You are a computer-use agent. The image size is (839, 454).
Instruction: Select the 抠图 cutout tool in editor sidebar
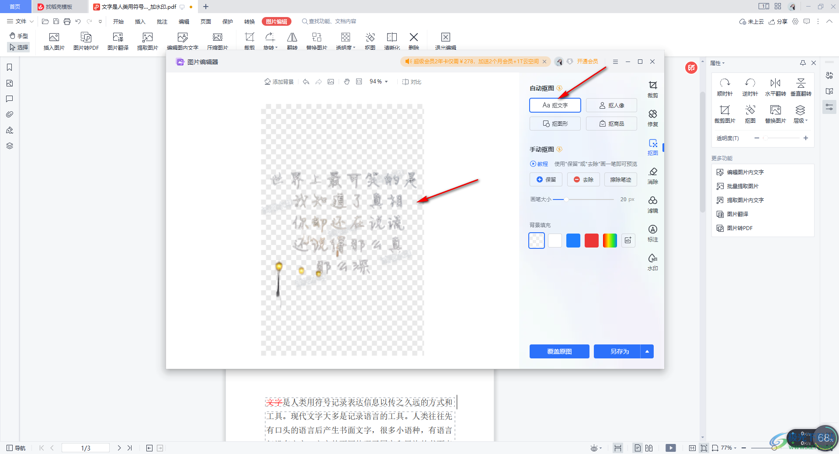click(652, 147)
